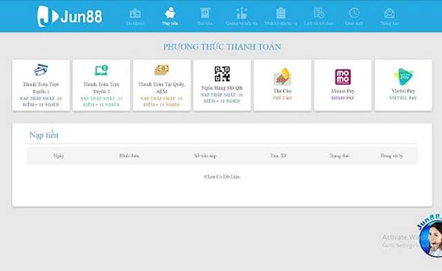The image size is (442, 271).
Task: Select the ATM counter payment option
Action: (162, 85)
